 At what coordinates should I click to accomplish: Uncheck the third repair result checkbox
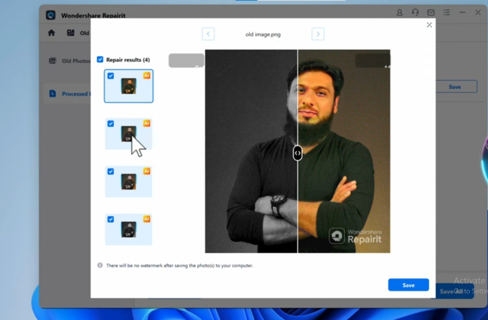tap(111, 172)
